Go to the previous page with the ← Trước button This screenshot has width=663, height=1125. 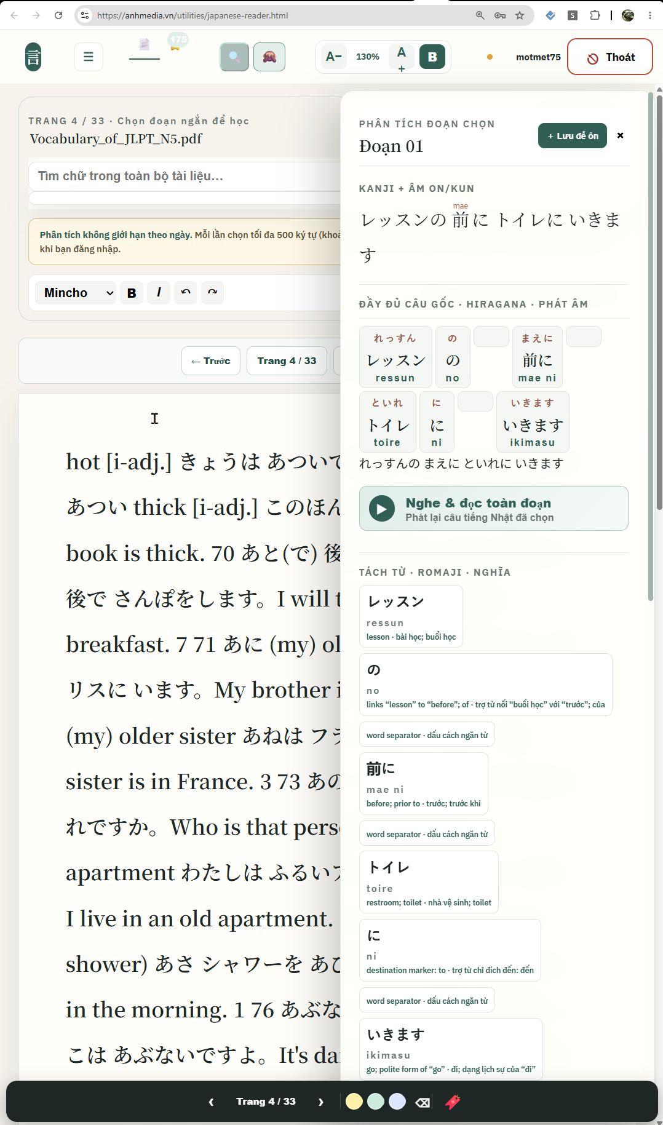pyautogui.click(x=210, y=361)
